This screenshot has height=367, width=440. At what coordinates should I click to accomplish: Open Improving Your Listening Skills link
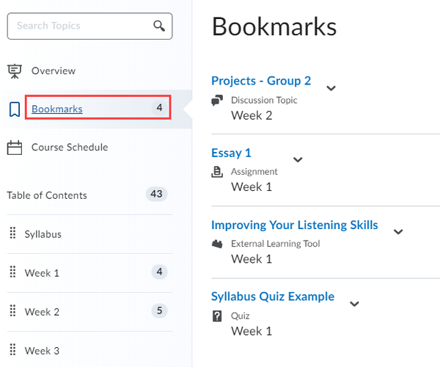coord(295,225)
